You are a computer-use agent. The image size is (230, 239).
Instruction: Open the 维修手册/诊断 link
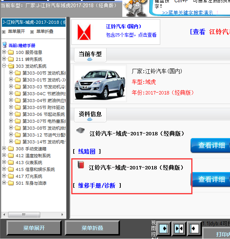97,185
